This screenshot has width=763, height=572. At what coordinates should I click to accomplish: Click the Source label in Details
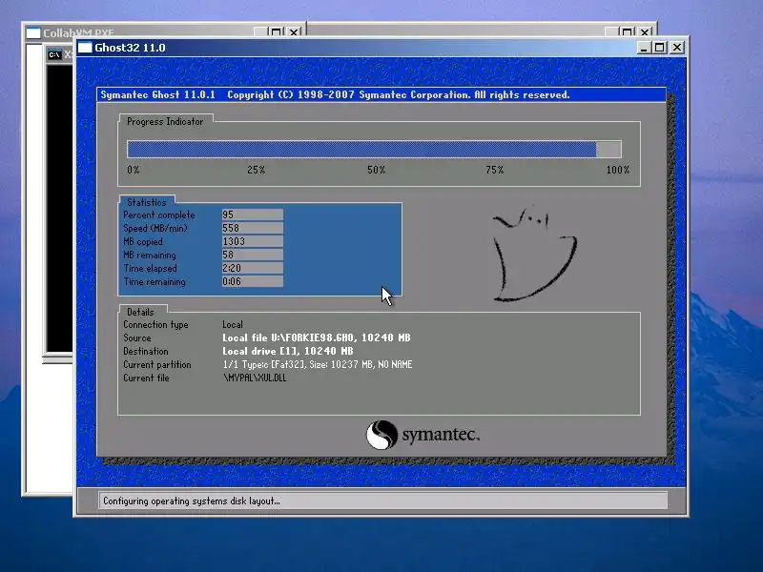click(136, 338)
